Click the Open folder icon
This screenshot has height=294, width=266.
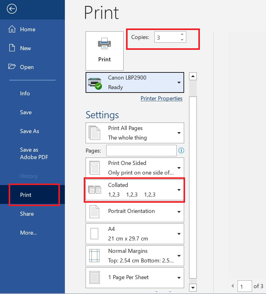(x=12, y=66)
